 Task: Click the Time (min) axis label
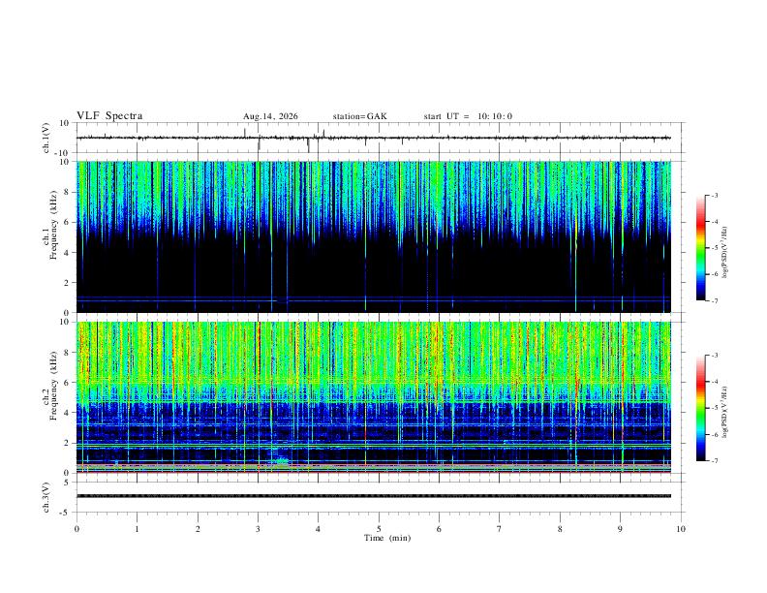click(x=387, y=538)
